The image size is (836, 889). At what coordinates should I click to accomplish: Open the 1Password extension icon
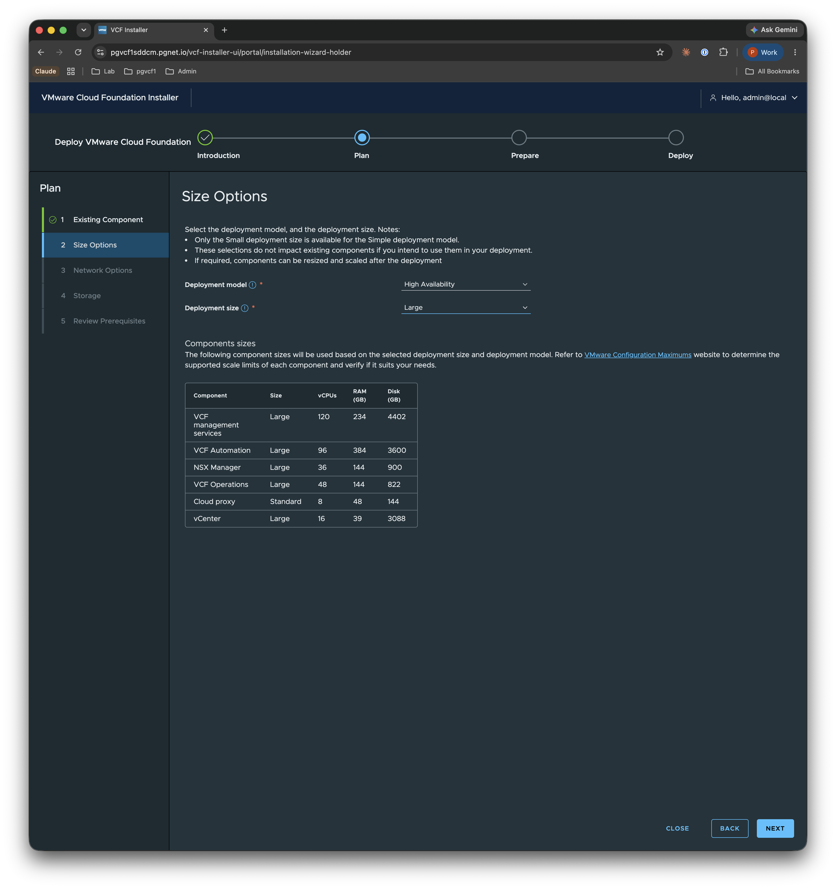(704, 52)
